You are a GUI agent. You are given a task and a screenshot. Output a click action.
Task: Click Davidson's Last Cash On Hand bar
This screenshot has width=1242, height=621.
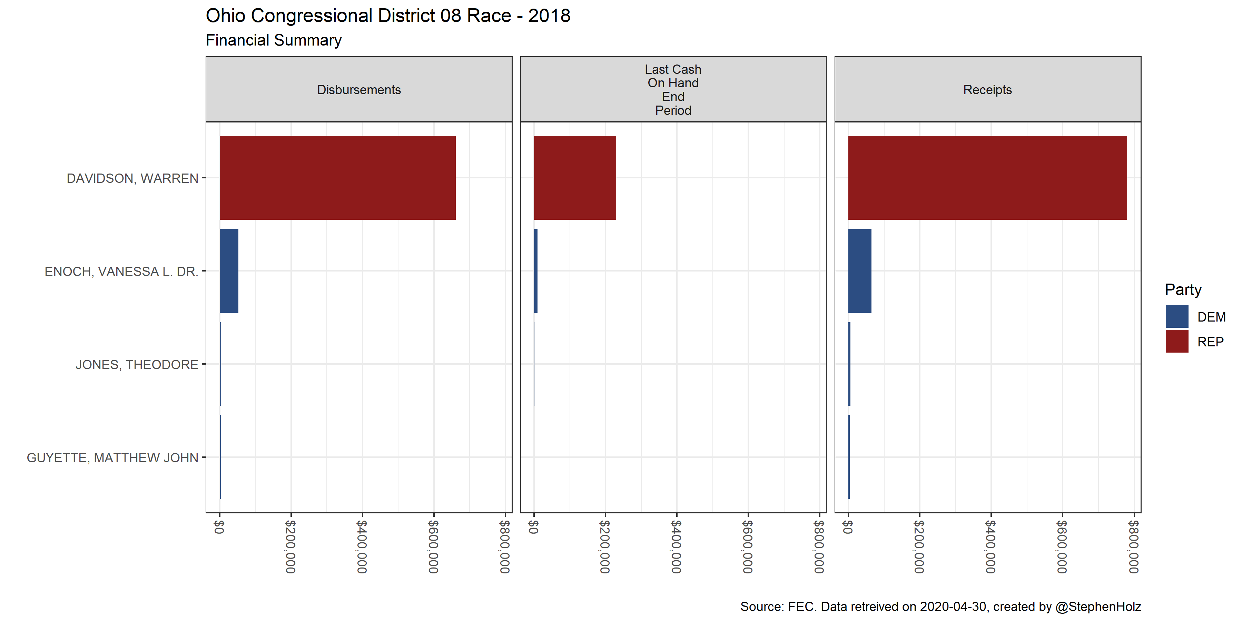(x=575, y=178)
